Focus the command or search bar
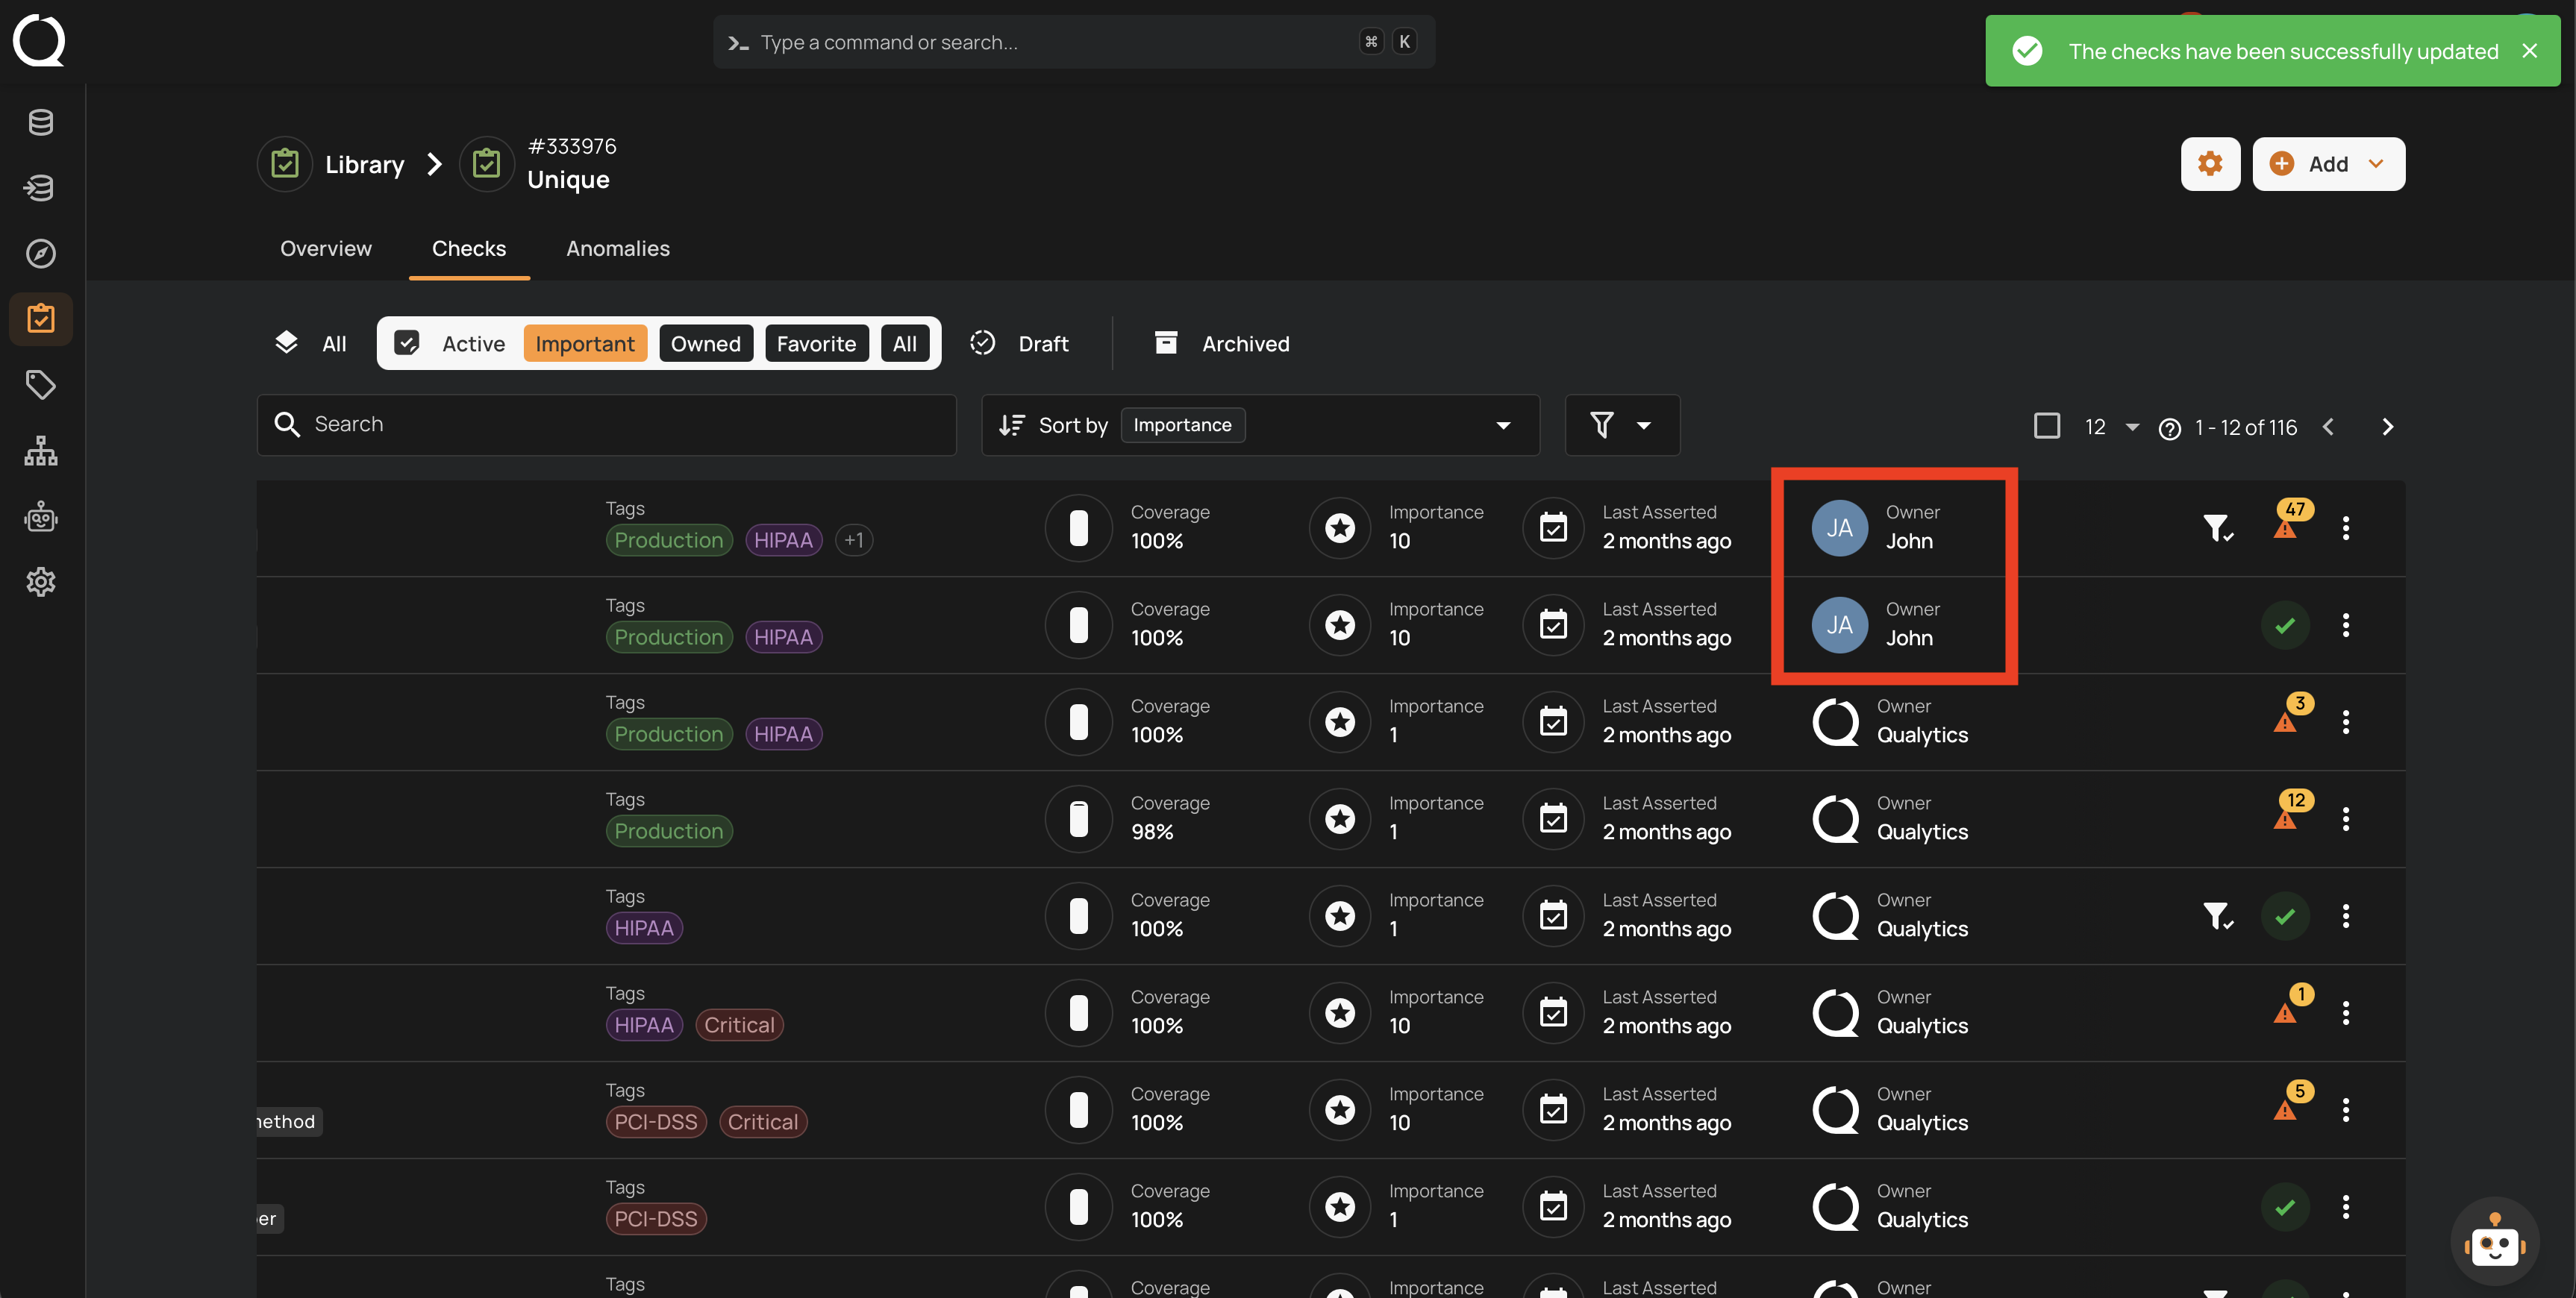Viewport: 2576px width, 1298px height. [x=1074, y=42]
